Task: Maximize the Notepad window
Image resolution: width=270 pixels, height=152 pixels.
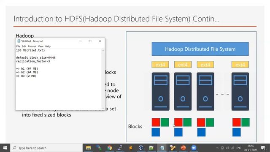Action: (x=90, y=41)
